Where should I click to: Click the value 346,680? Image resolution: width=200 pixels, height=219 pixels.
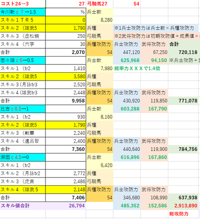[127, 198]
